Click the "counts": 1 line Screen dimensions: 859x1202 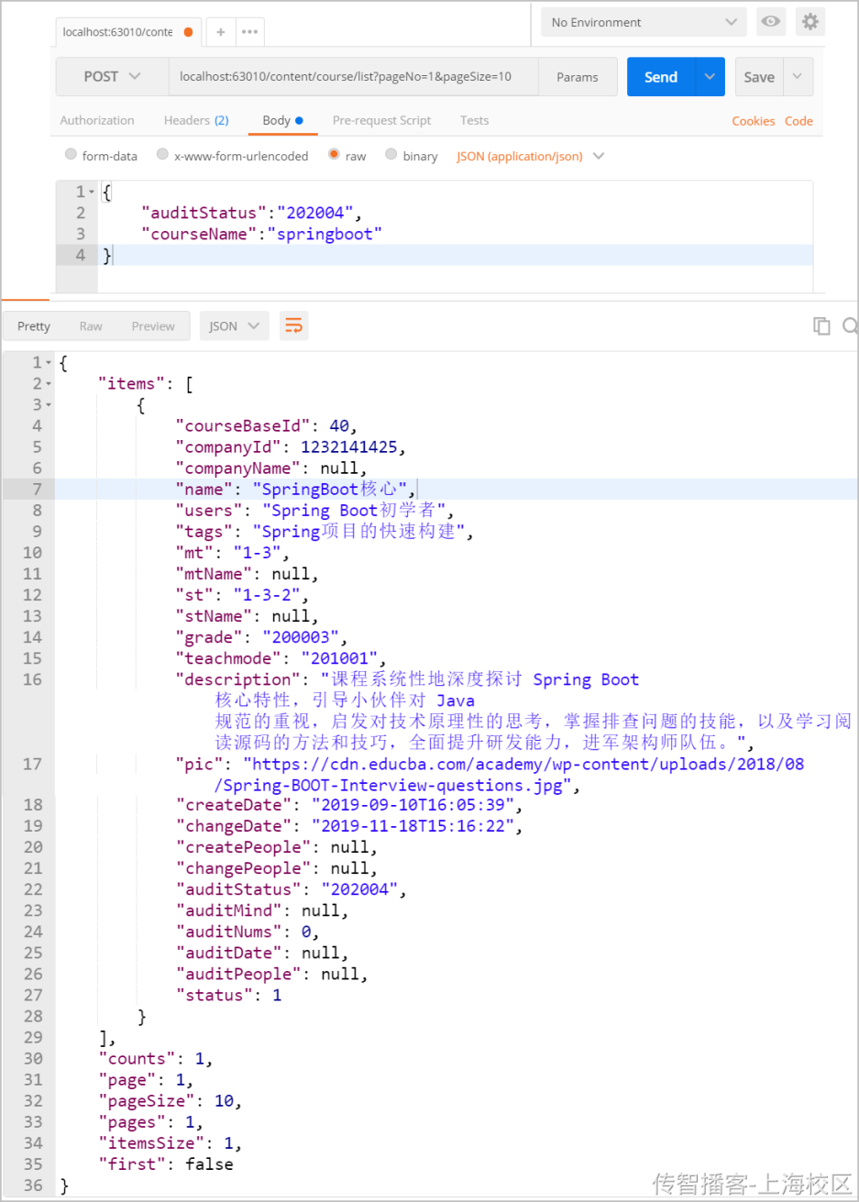coord(155,1059)
